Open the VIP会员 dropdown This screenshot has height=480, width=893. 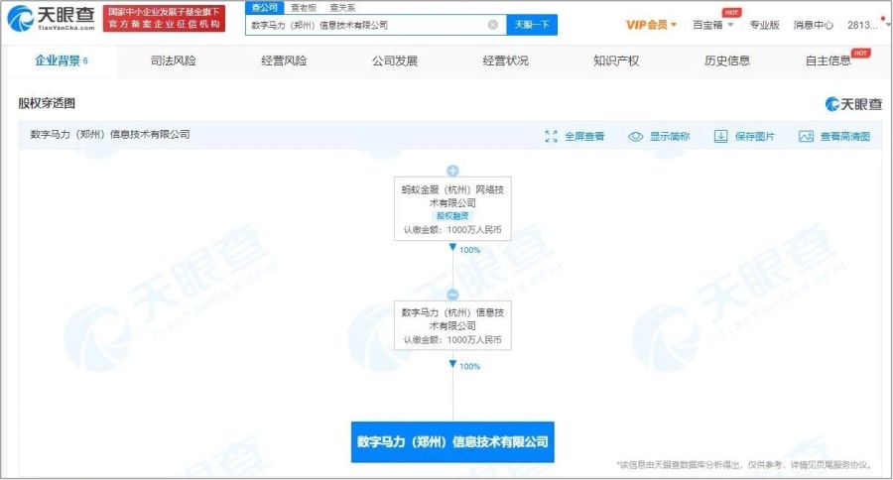[x=652, y=25]
